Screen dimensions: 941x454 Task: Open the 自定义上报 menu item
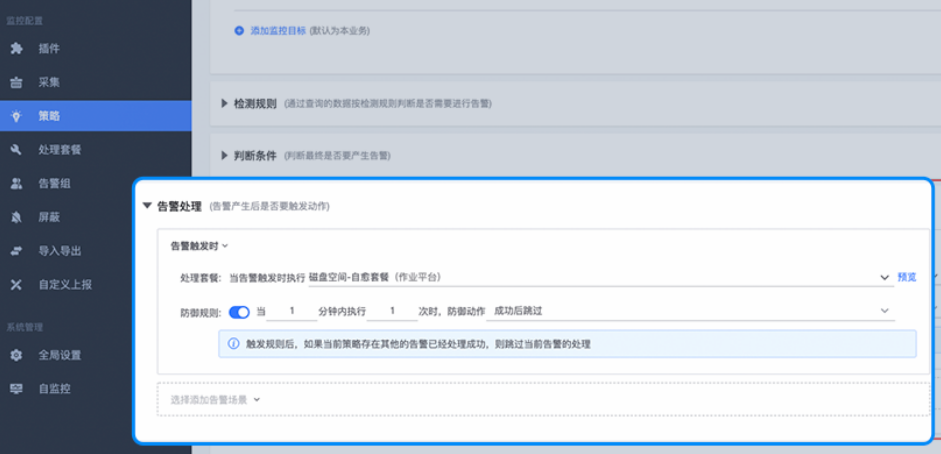coord(65,285)
